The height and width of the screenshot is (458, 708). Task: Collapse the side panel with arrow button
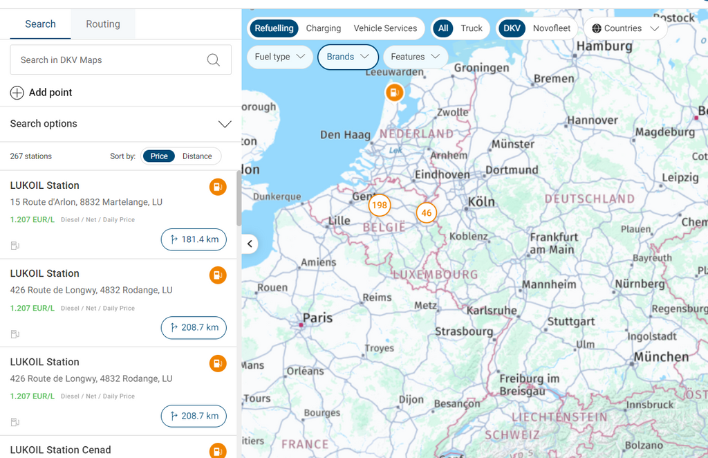[x=250, y=244]
